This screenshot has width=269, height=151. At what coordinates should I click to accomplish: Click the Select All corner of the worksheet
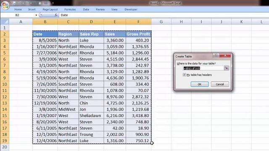[5, 22]
